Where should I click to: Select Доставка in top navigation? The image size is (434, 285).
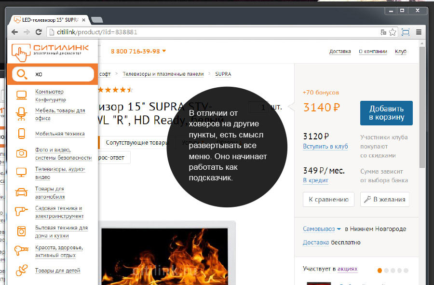340,52
